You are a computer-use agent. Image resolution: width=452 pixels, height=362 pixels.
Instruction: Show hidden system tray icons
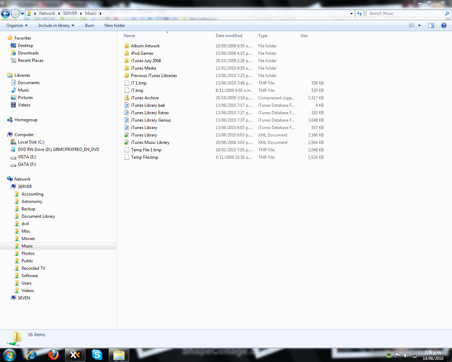click(x=380, y=355)
